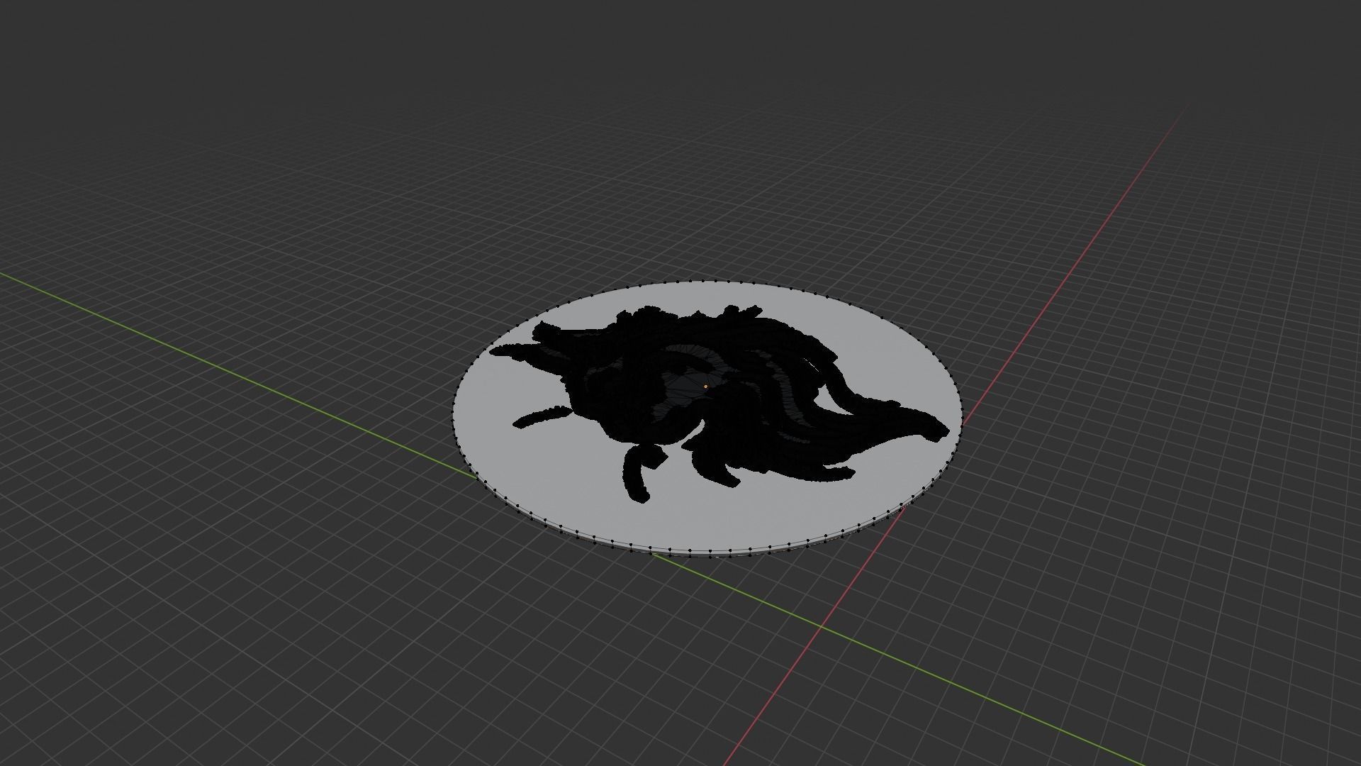Select the orange origin point at mesh center
The width and height of the screenshot is (1361, 766).
(x=705, y=386)
